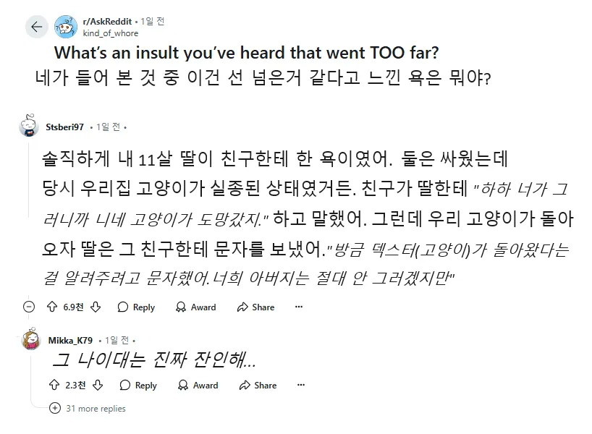Click the Share icon on Mikka_K79's comment
592x434 pixels.
246,386
